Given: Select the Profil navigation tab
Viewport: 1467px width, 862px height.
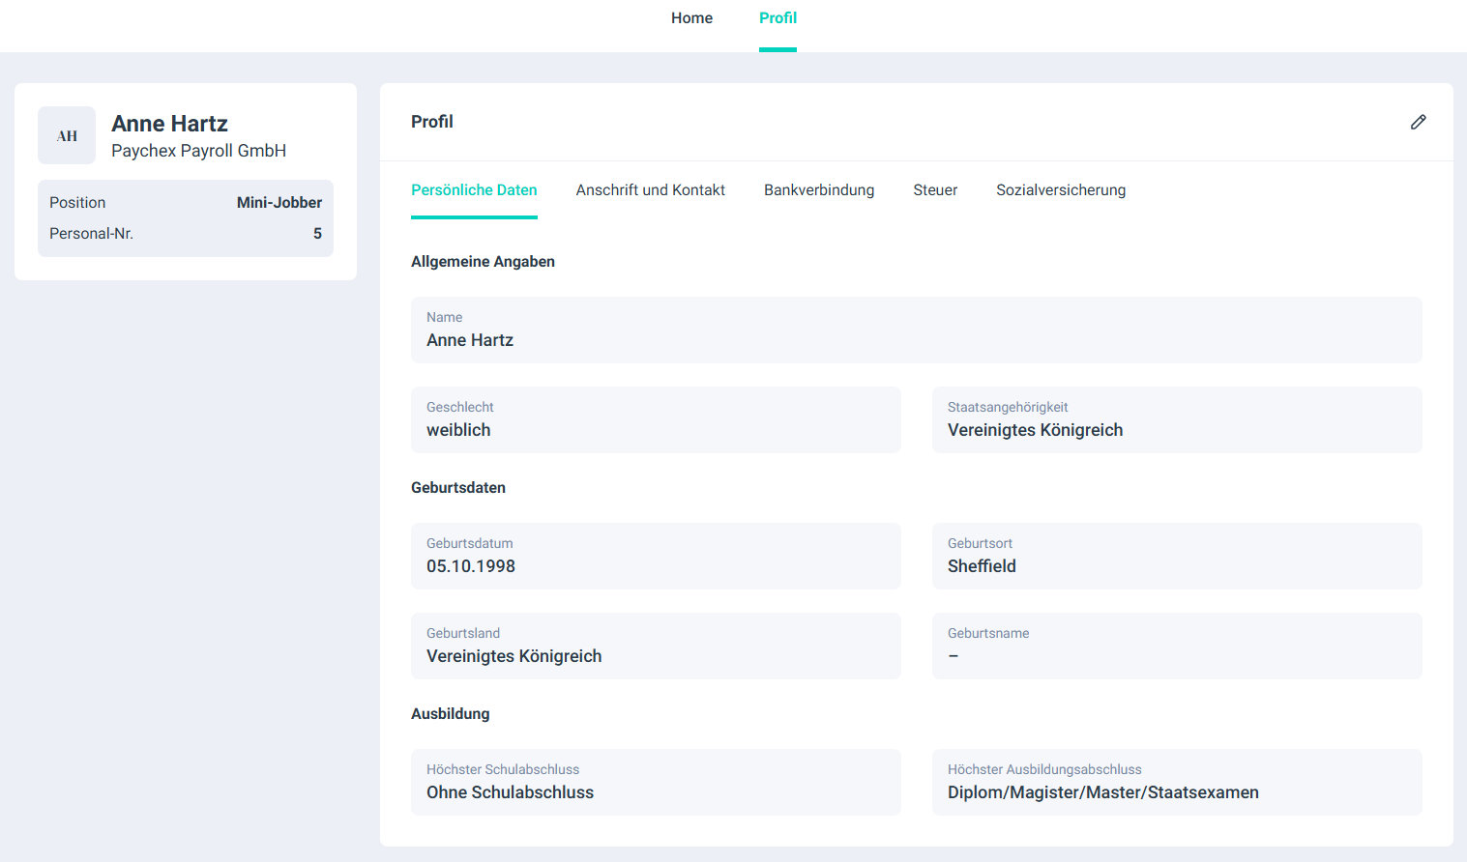Looking at the screenshot, I should pos(778,18).
